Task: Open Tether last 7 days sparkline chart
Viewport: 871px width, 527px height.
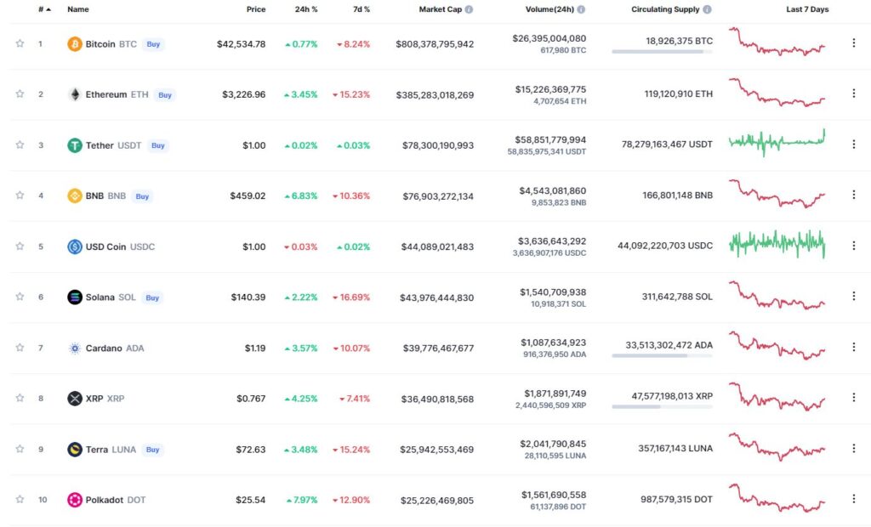Action: [x=777, y=142]
